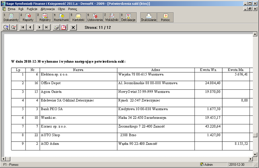The image size is (259, 168).
Task: Open Ustawienia settings
Action: pos(95,17)
